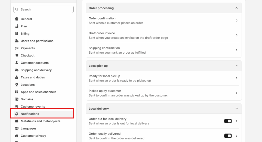Go to Apps and sales channels

click(x=38, y=92)
